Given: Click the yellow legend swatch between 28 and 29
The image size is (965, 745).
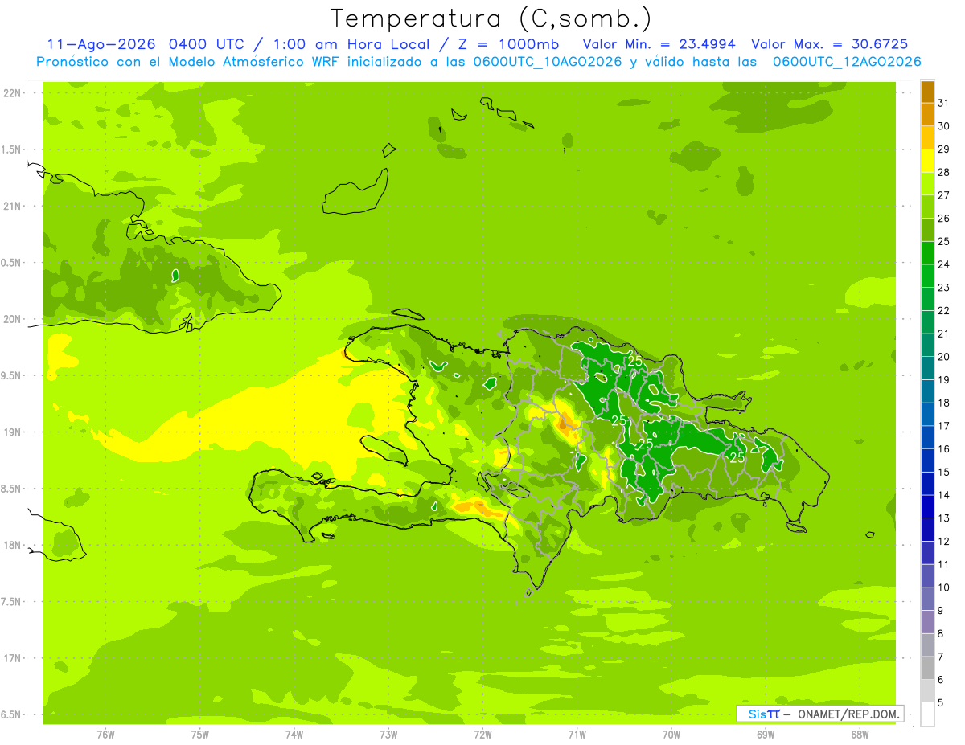Looking at the screenshot, I should click(927, 161).
